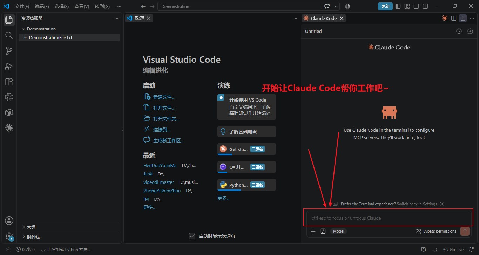Open the Explorer view in activity bar
The width and height of the screenshot is (479, 255).
point(9,20)
